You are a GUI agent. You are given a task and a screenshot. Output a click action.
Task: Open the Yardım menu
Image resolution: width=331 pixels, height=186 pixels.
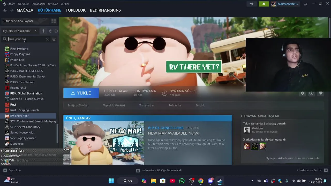point(65,4)
